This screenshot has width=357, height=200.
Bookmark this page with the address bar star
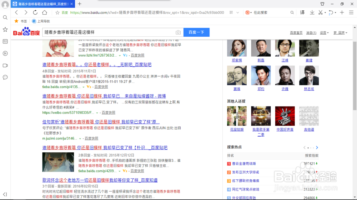(57, 13)
